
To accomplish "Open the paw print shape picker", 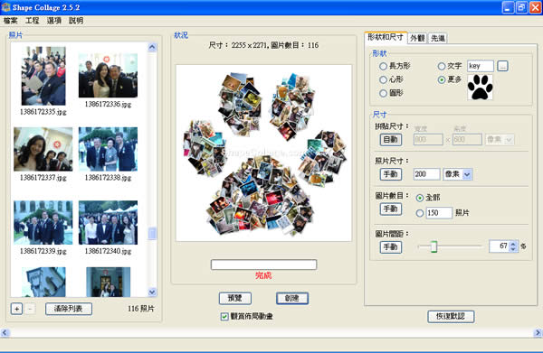I will (480, 88).
